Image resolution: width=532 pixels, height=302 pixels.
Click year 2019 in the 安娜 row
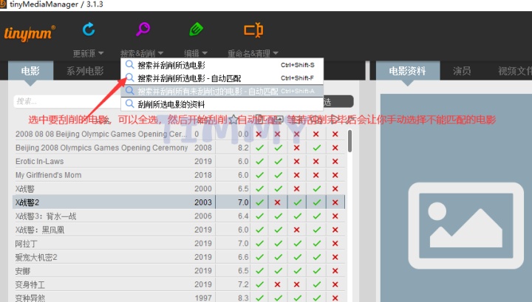coord(203,270)
